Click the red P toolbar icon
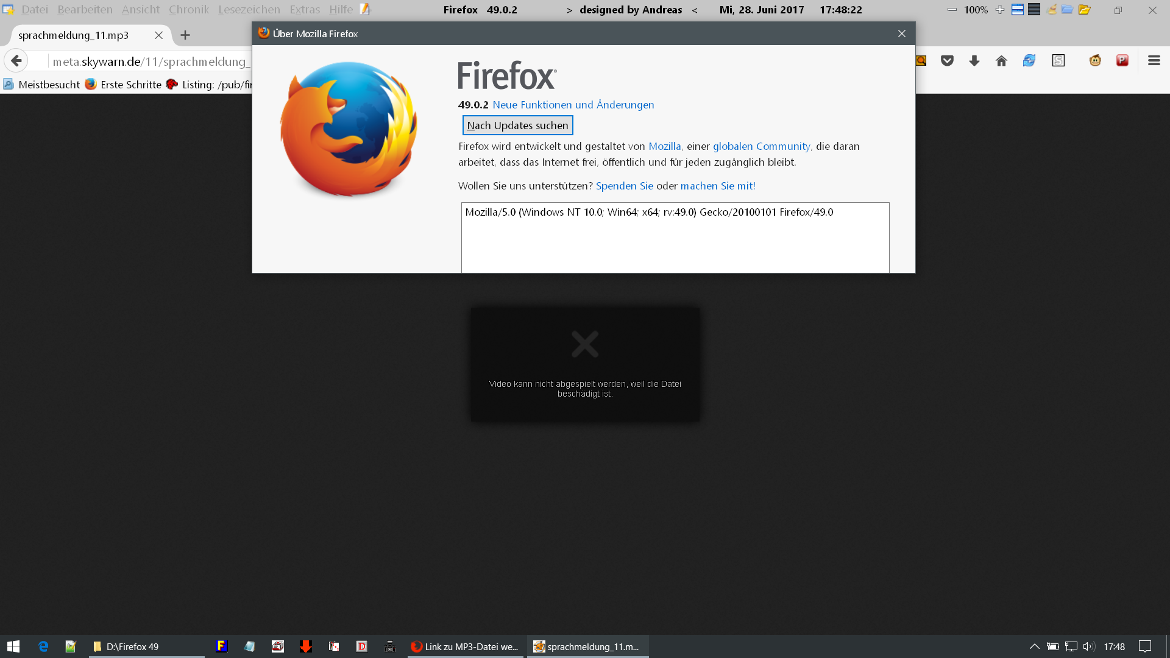 pos(1122,60)
